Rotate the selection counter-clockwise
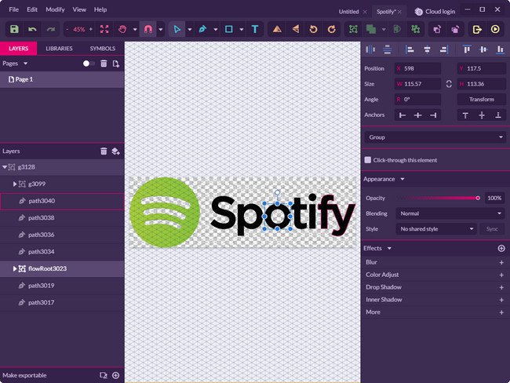Image resolution: width=510 pixels, height=383 pixels. click(x=314, y=29)
